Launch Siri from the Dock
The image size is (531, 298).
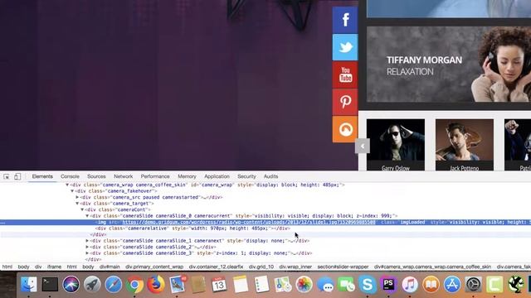(x=71, y=285)
